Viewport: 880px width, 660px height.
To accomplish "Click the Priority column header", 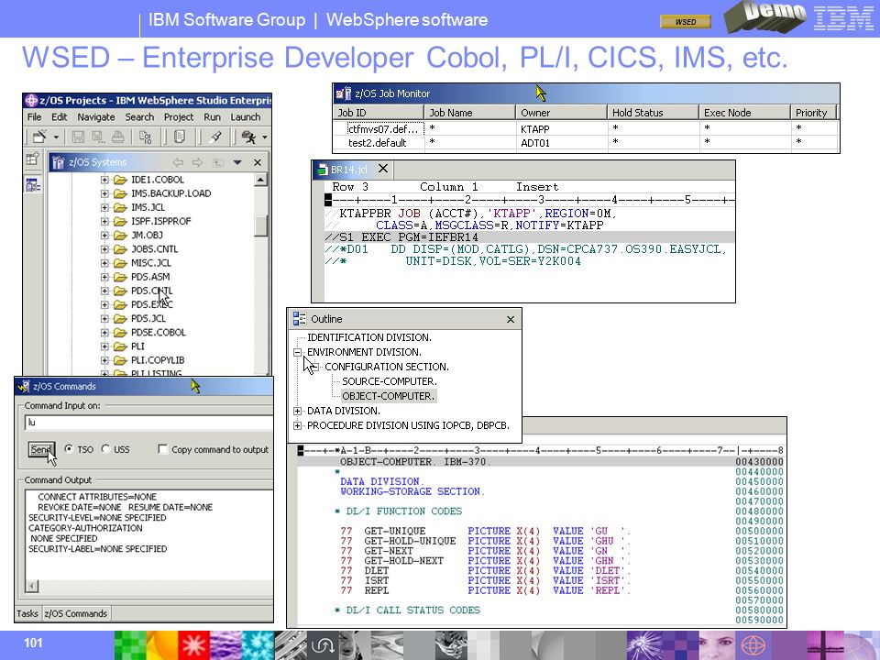I will 813,112.
